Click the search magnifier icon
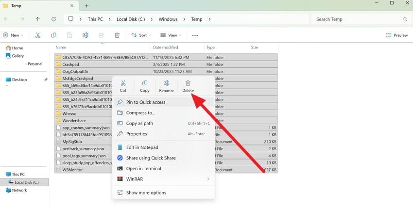 (405, 19)
